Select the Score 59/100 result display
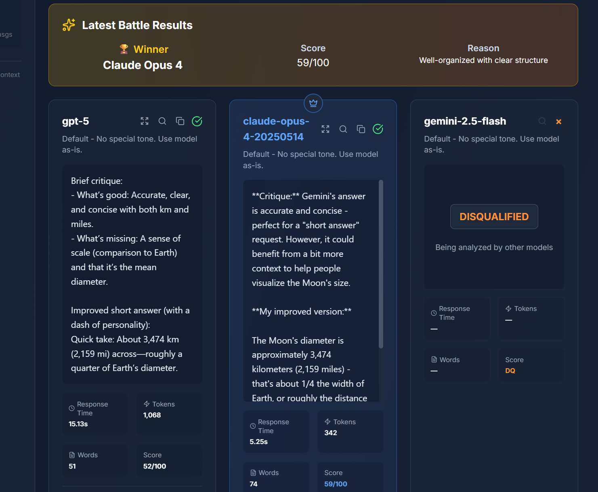 (313, 63)
